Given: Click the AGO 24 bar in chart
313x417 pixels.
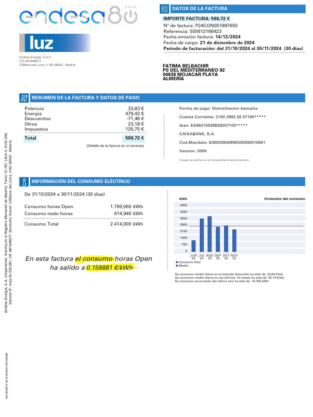Looking at the screenshot, I should coord(210,234).
